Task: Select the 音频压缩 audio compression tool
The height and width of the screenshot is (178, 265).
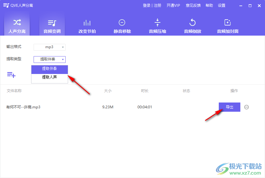Action: coord(157,26)
